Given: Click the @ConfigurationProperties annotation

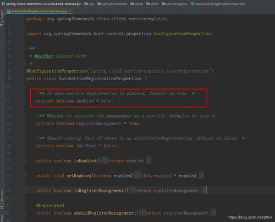Looking at the screenshot, I should pyautogui.click(x=56, y=71).
